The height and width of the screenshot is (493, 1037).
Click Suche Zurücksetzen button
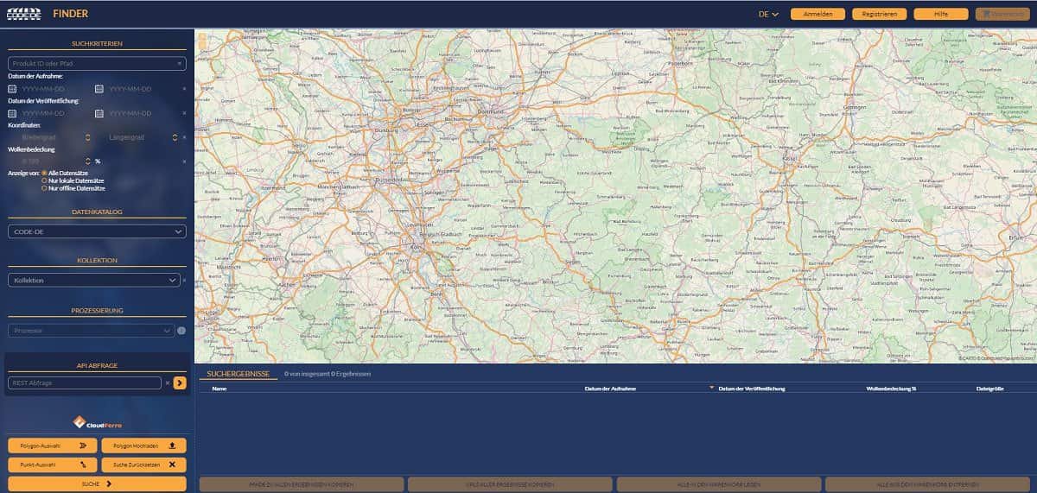tap(143, 465)
